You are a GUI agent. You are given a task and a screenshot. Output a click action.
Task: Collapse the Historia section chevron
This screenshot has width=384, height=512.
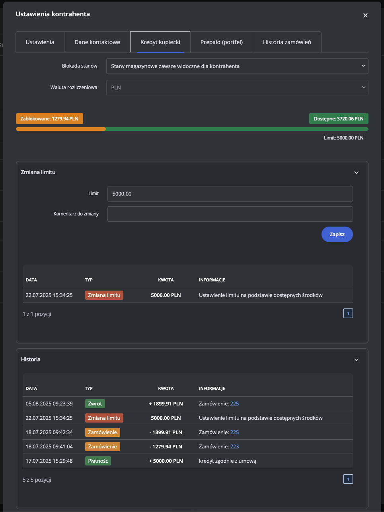[356, 360]
